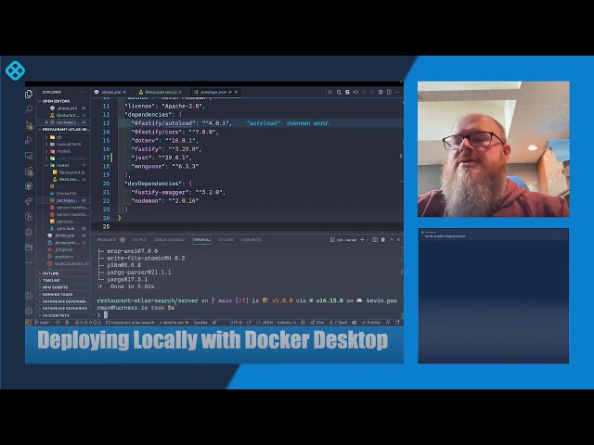Click the terminal prompt input line
This screenshot has height=445, width=594.
[248, 315]
